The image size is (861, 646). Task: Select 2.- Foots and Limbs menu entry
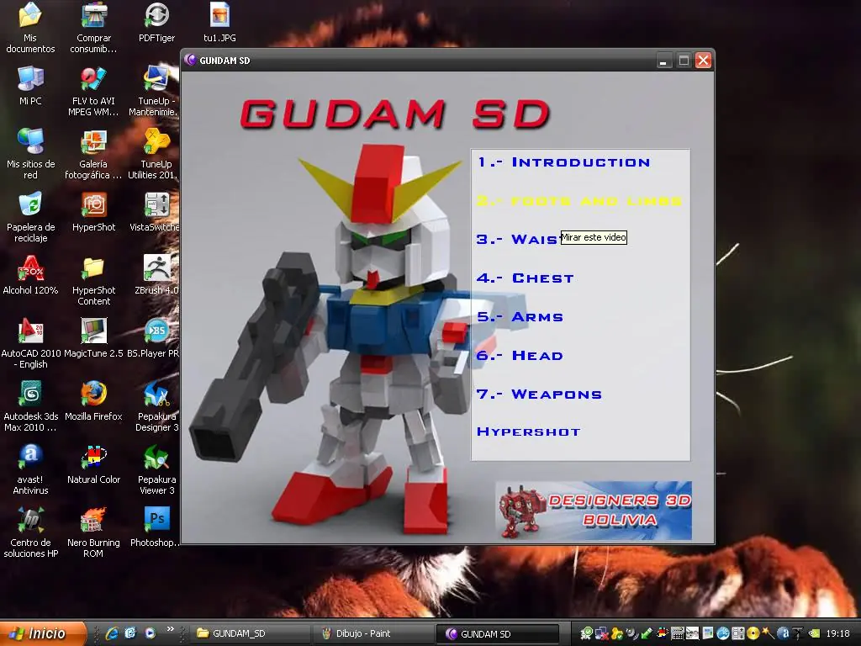coord(579,201)
